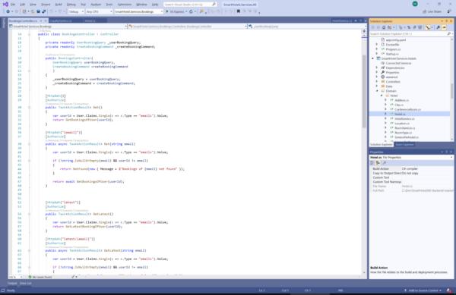Open the class navigation dropdown
This screenshot has height=295, width=456.
click(x=188, y=27)
